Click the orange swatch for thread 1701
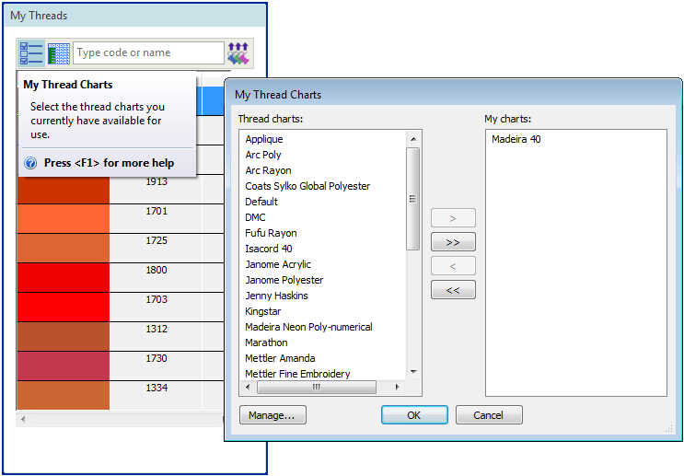 [64, 218]
